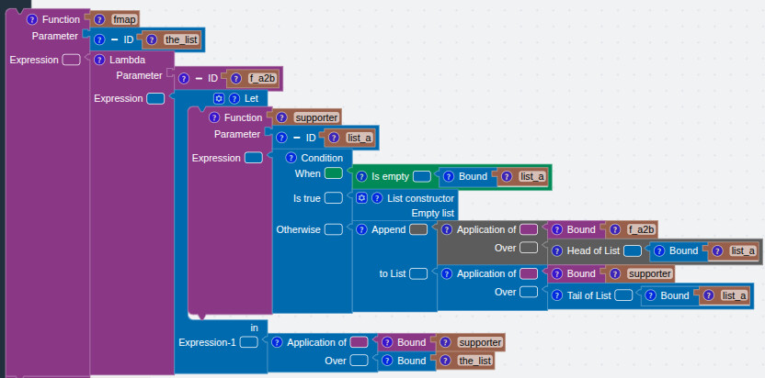Click help icon on the Tail of List block
The image size is (765, 378).
[x=556, y=295]
